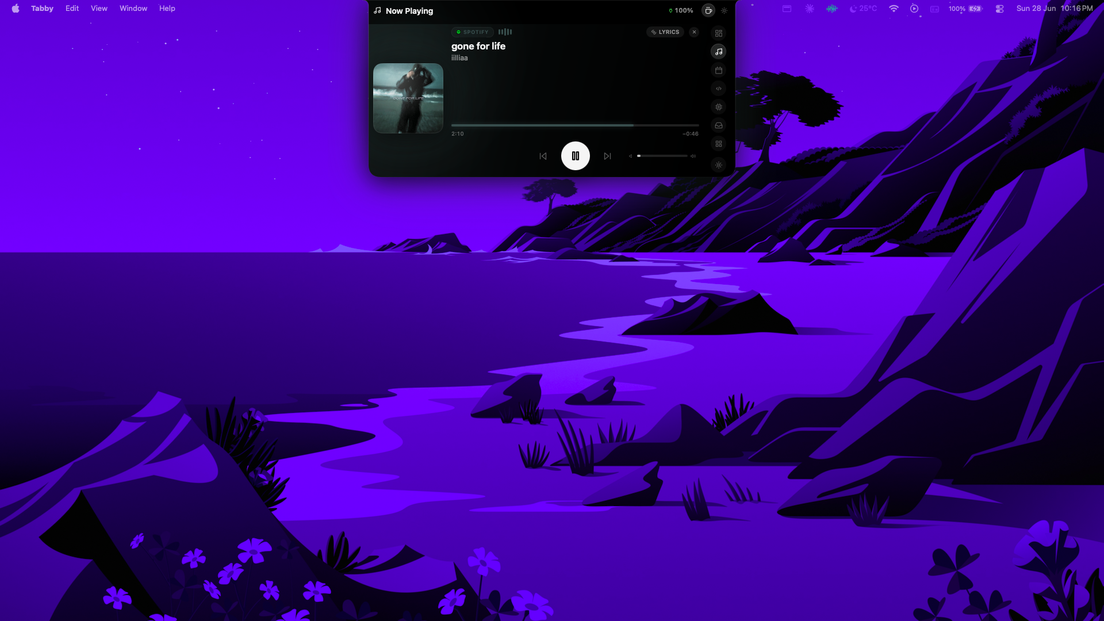Open the dashboard widgets grid at sidebar top

[x=719, y=33]
